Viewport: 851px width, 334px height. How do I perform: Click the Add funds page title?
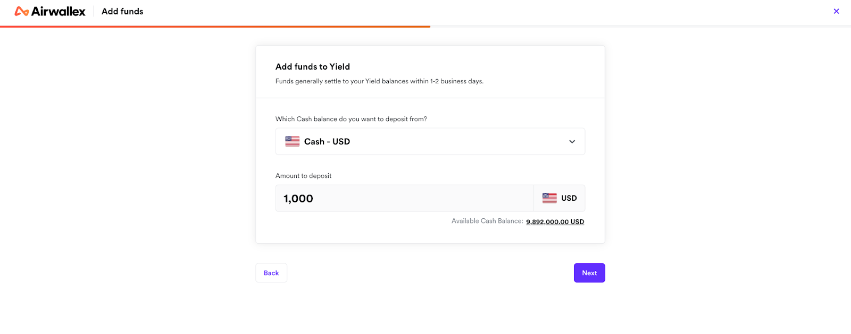[122, 11]
